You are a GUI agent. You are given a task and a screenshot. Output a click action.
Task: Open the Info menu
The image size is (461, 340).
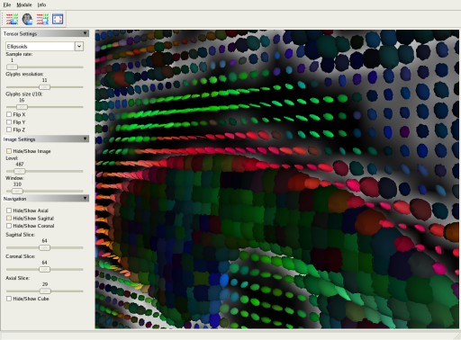point(41,4)
